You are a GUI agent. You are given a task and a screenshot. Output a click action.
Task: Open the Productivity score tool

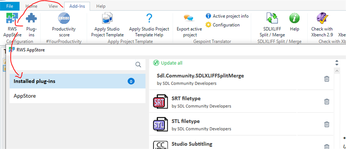64,25
